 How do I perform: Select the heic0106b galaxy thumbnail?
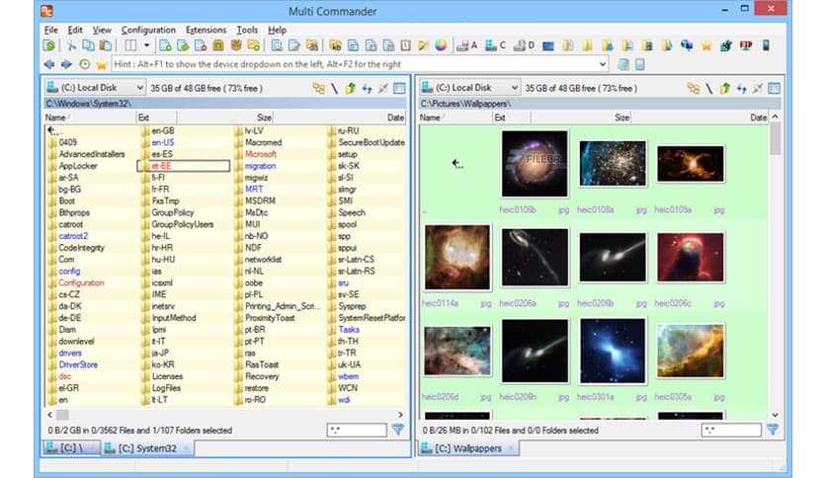point(535,164)
